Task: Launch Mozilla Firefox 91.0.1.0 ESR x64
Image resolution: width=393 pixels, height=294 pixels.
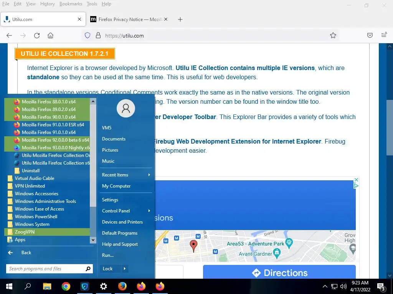Action: (47, 124)
